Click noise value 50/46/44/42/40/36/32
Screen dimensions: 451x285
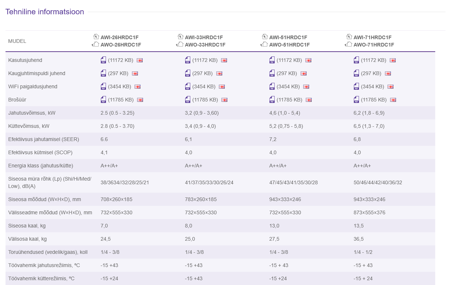click(378, 182)
